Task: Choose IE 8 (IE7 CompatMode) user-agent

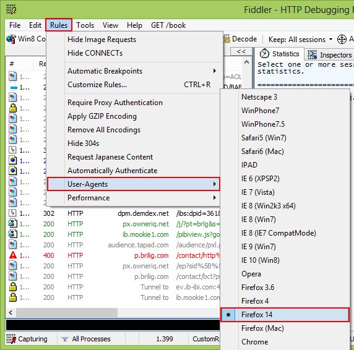Action: pyautogui.click(x=285, y=233)
